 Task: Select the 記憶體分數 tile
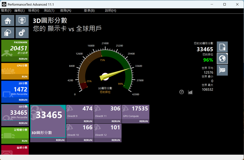tap(15, 133)
